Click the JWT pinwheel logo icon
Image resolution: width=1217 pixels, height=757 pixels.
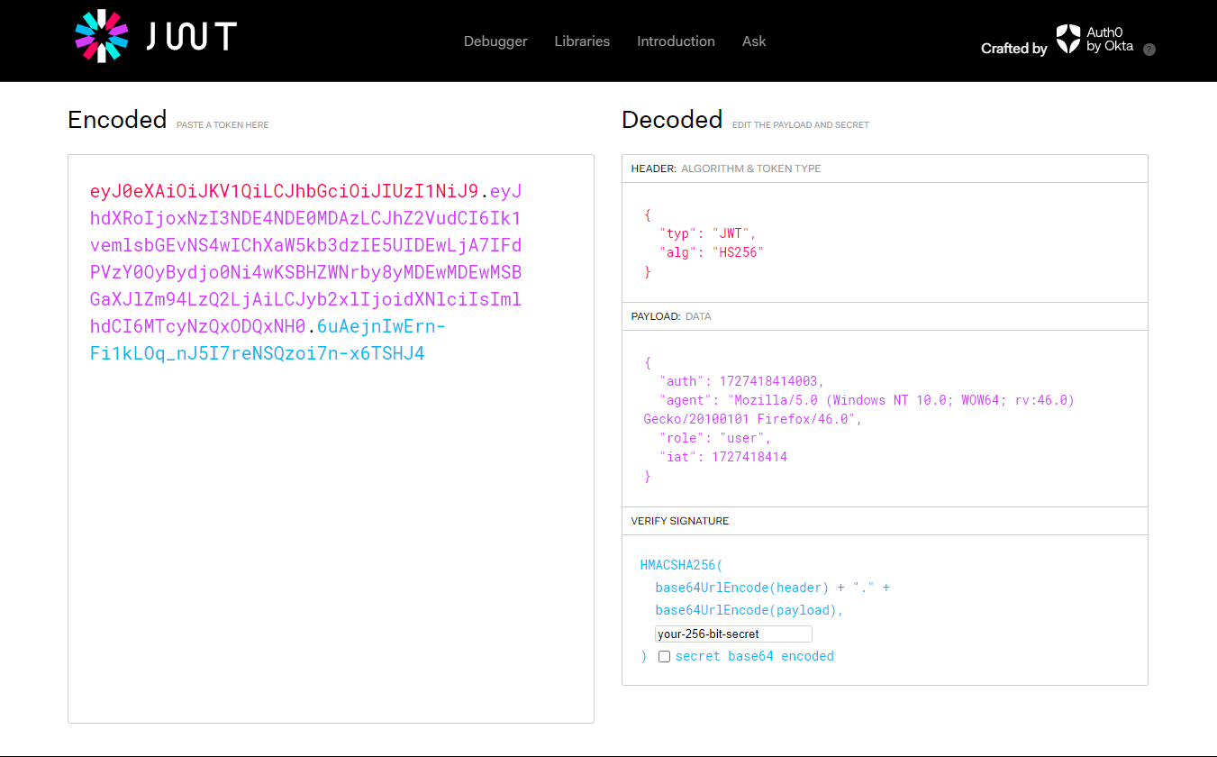(101, 36)
